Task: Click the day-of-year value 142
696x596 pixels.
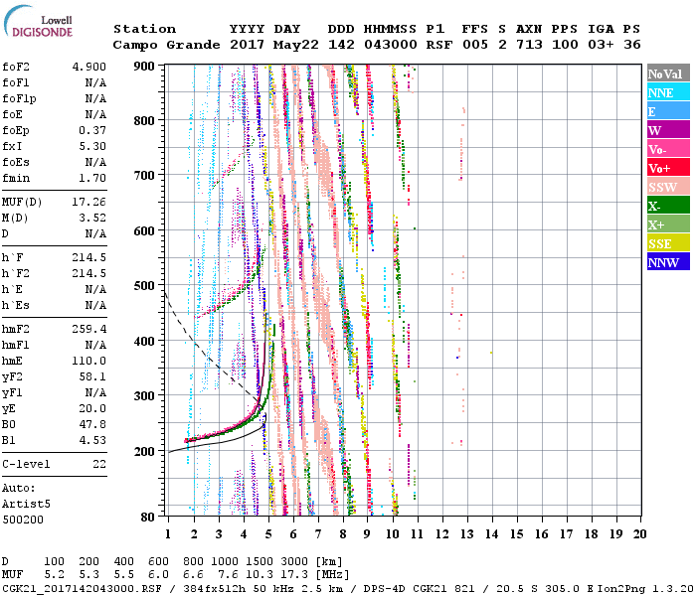Action: pyautogui.click(x=341, y=45)
